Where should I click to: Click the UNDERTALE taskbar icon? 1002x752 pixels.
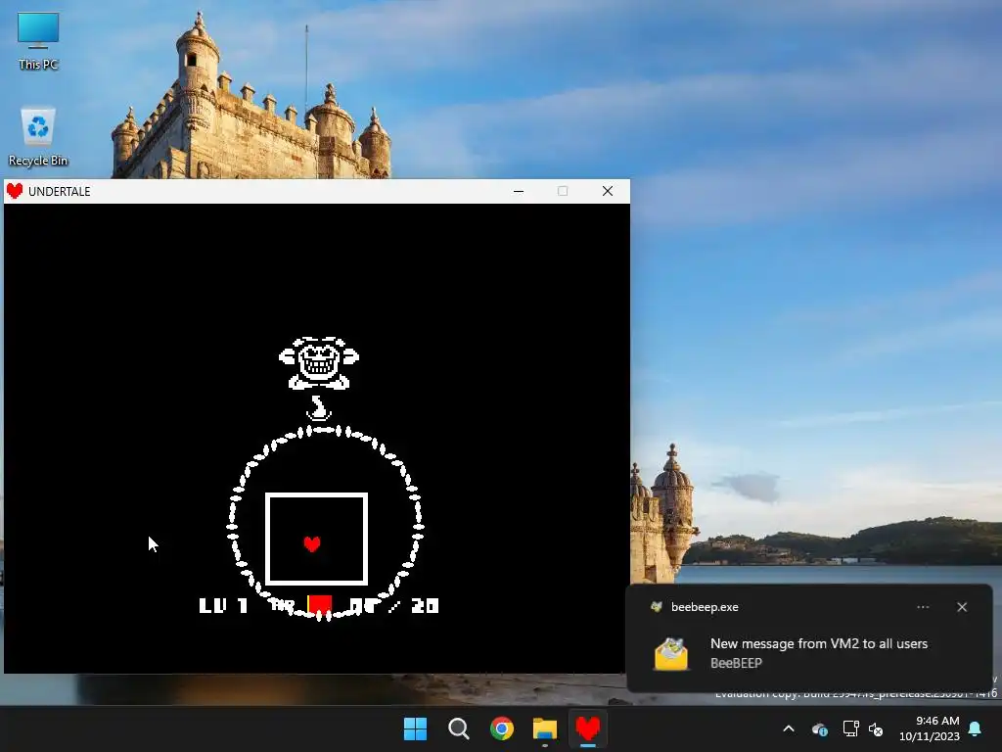[x=588, y=728]
